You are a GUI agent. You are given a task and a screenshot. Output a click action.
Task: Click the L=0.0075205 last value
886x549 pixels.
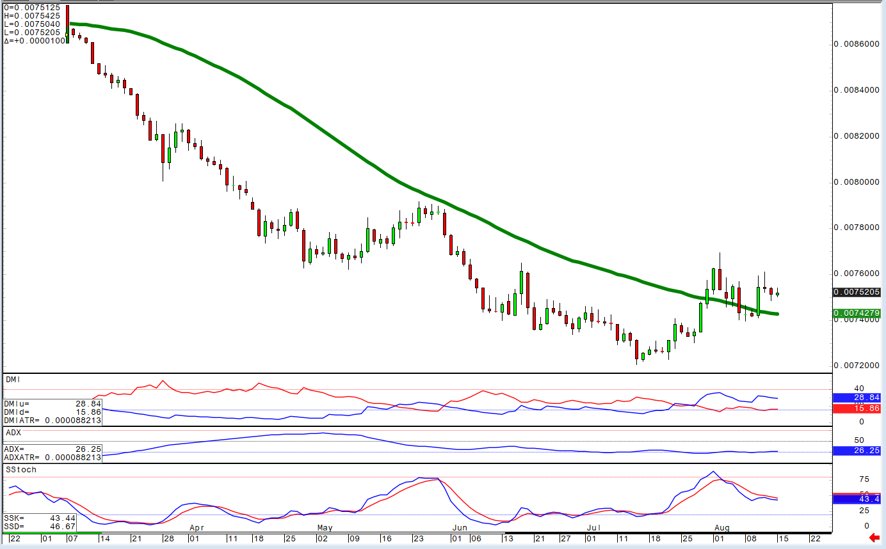(x=32, y=32)
